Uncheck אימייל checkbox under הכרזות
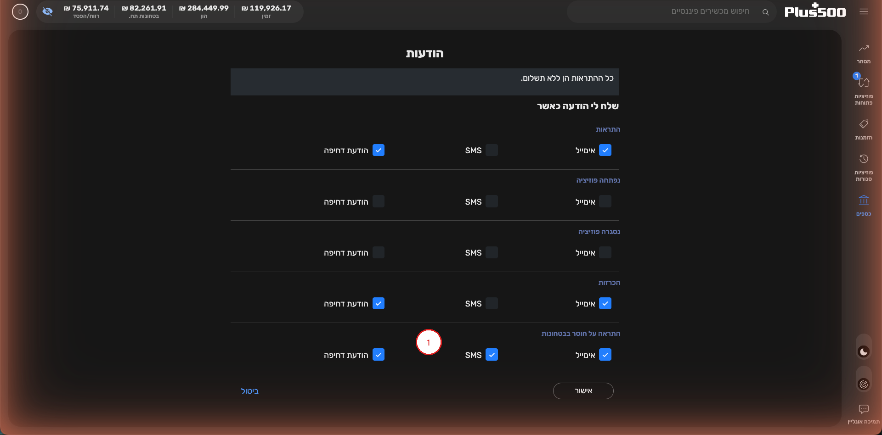The image size is (882, 435). (x=605, y=303)
